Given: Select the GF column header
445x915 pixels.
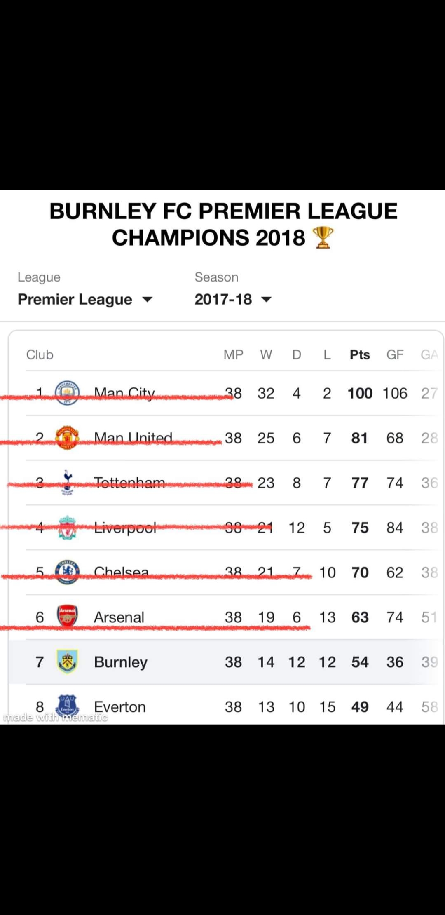Looking at the screenshot, I should [x=394, y=354].
